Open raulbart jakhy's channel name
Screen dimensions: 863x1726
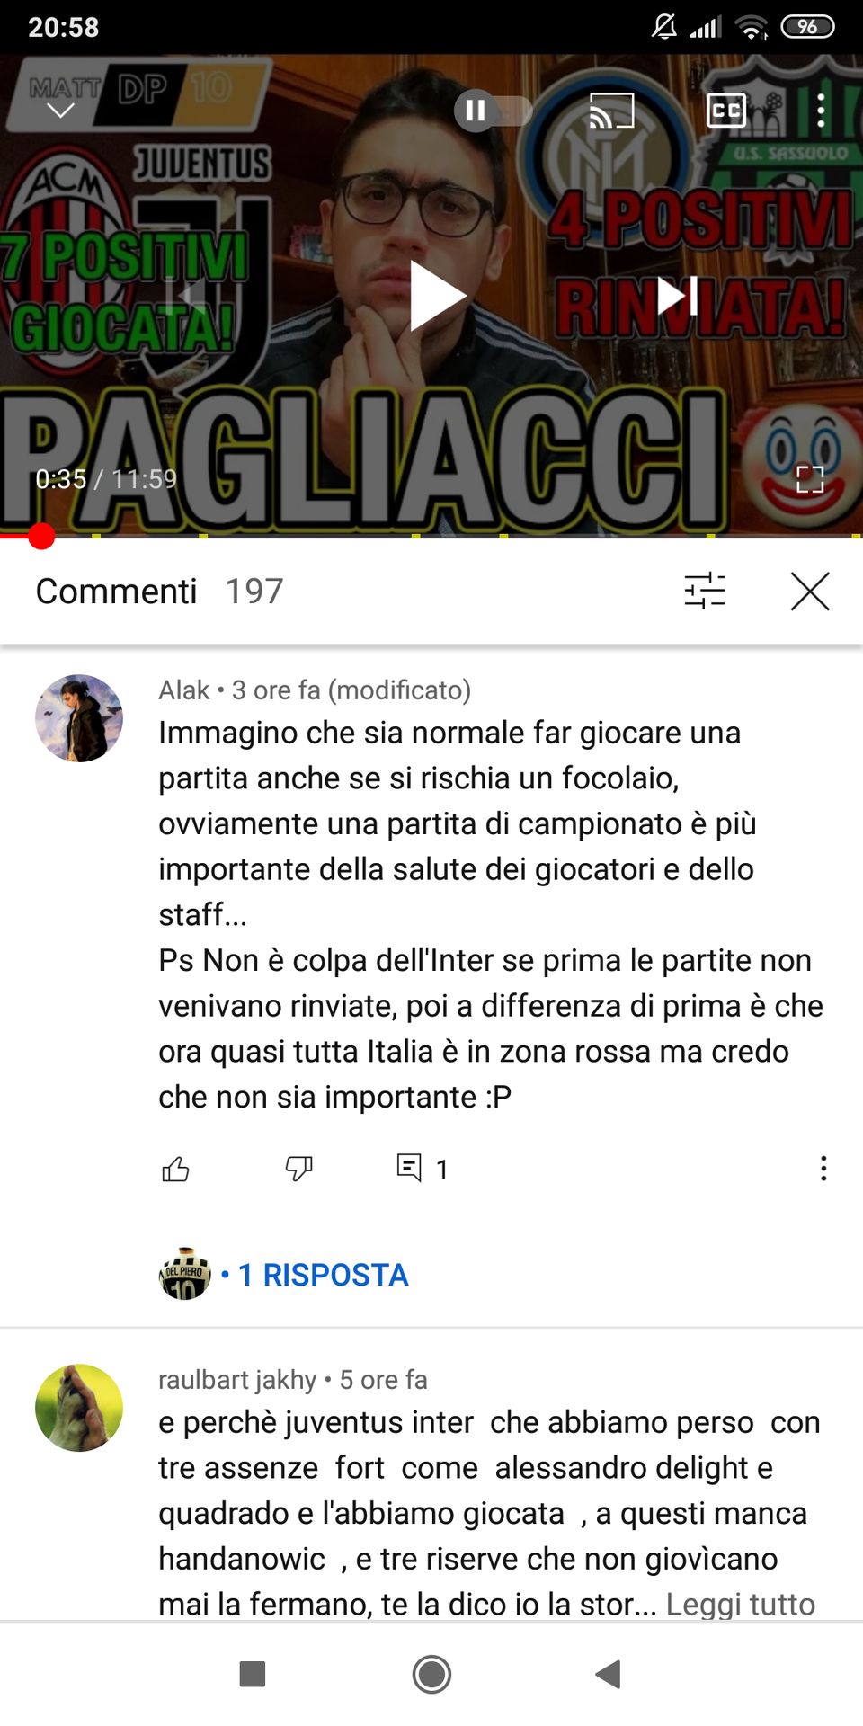point(237,1379)
